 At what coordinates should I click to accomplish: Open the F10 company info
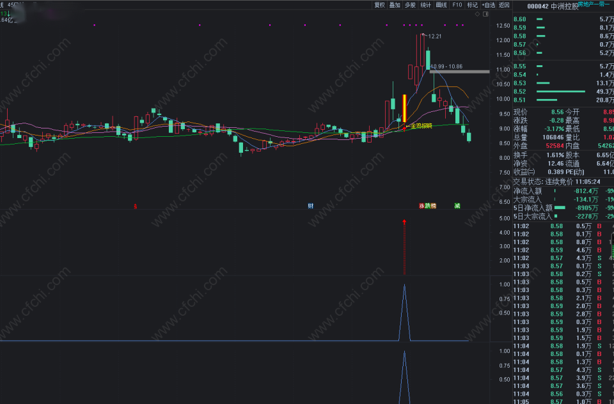click(x=457, y=5)
